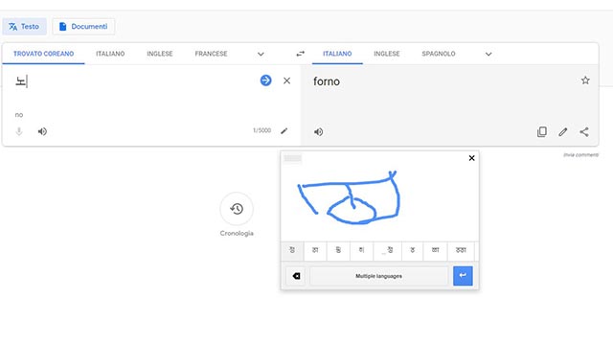Click the blue enter key in handwriting panel
Screen dimensions: 613x345
pos(463,276)
